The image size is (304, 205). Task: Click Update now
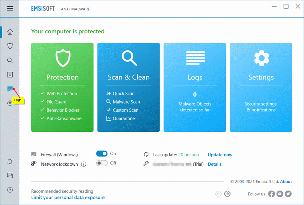220,155
